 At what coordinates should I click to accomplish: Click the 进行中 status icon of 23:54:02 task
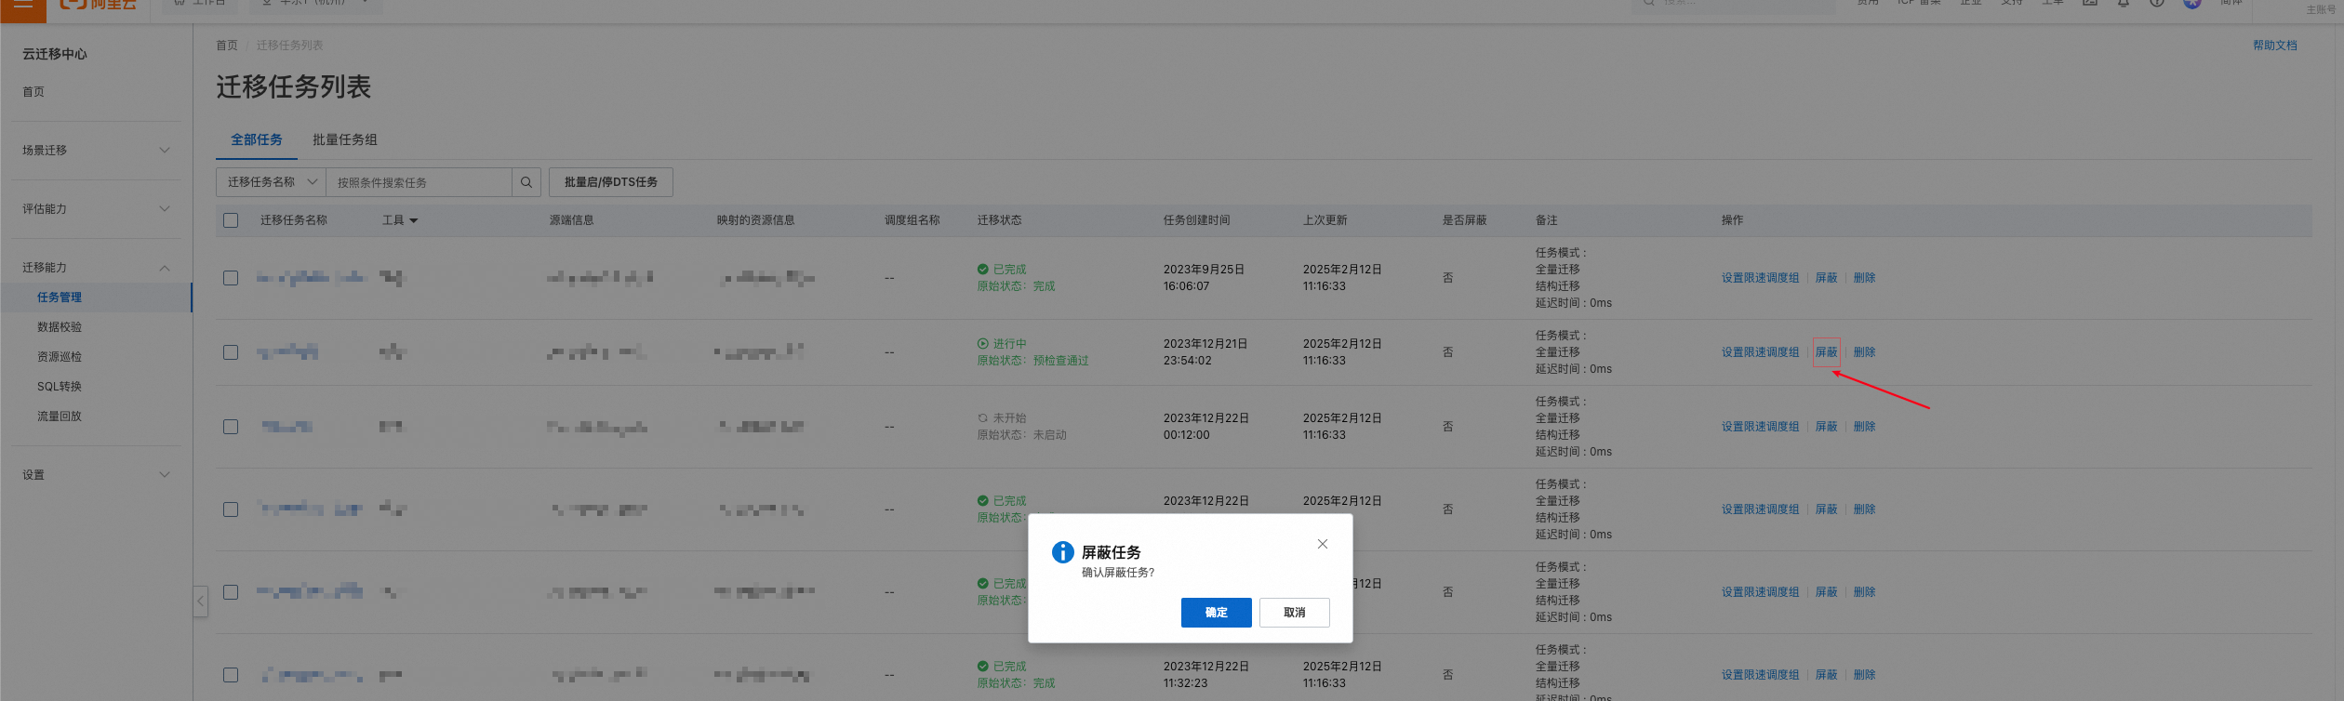982,344
